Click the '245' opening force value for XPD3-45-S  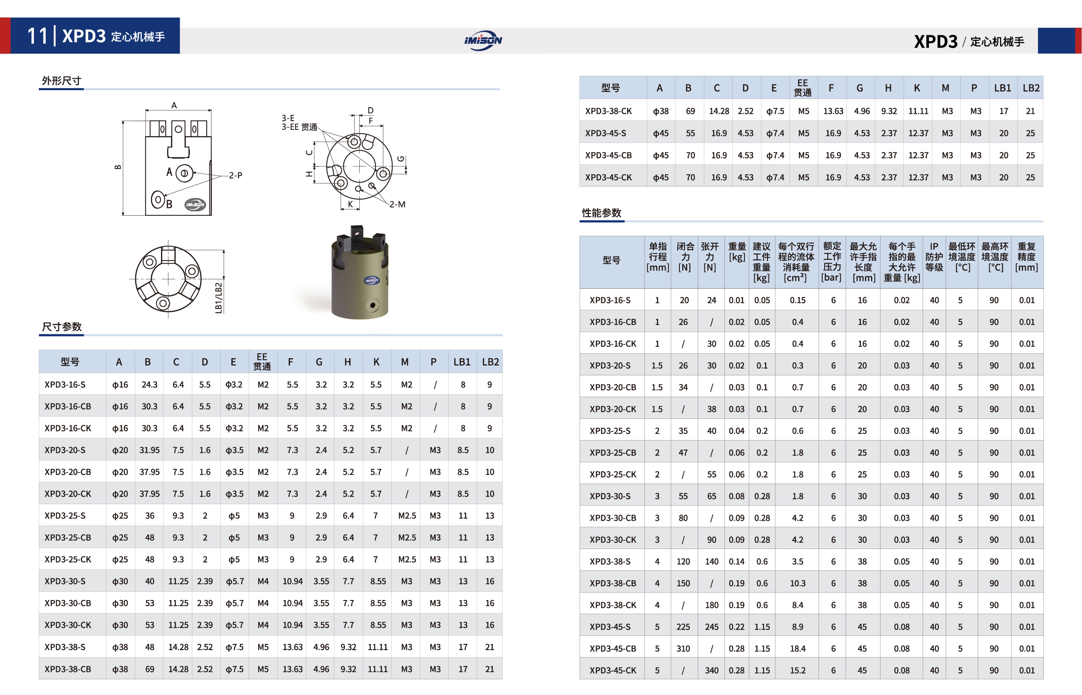(x=711, y=627)
